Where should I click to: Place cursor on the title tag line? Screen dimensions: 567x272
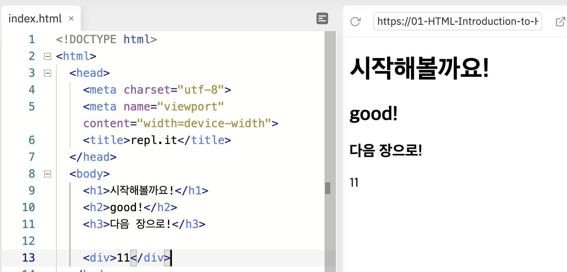tap(156, 140)
